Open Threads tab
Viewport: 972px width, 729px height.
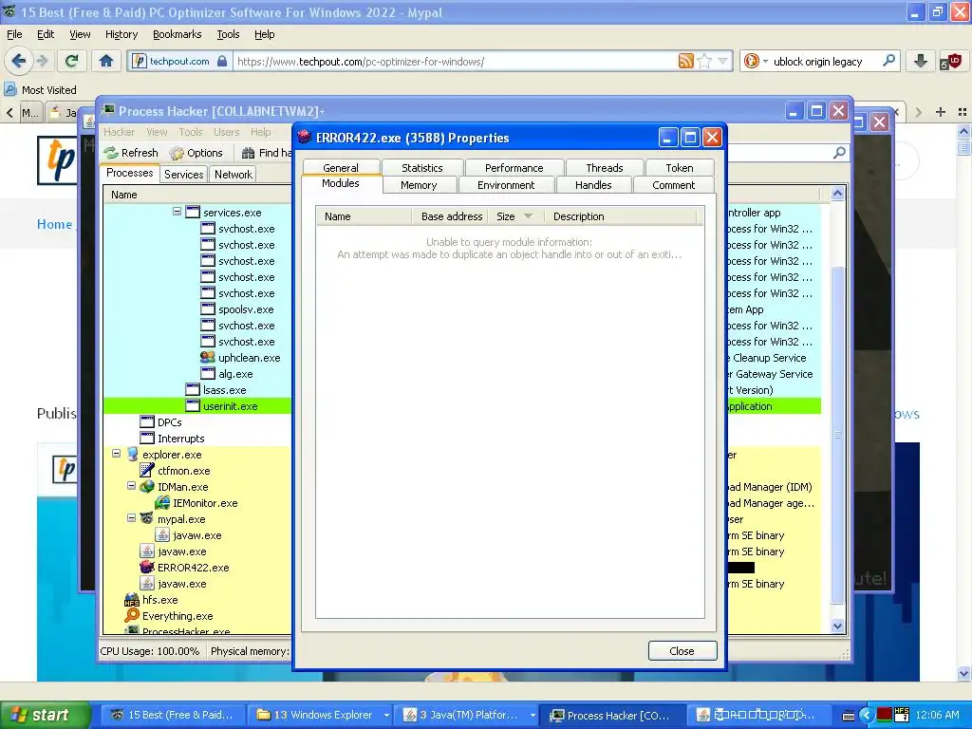point(605,167)
